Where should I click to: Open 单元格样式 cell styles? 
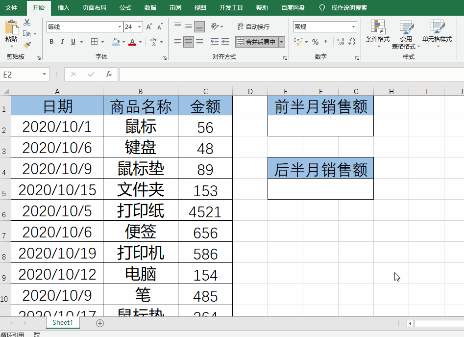(437, 33)
